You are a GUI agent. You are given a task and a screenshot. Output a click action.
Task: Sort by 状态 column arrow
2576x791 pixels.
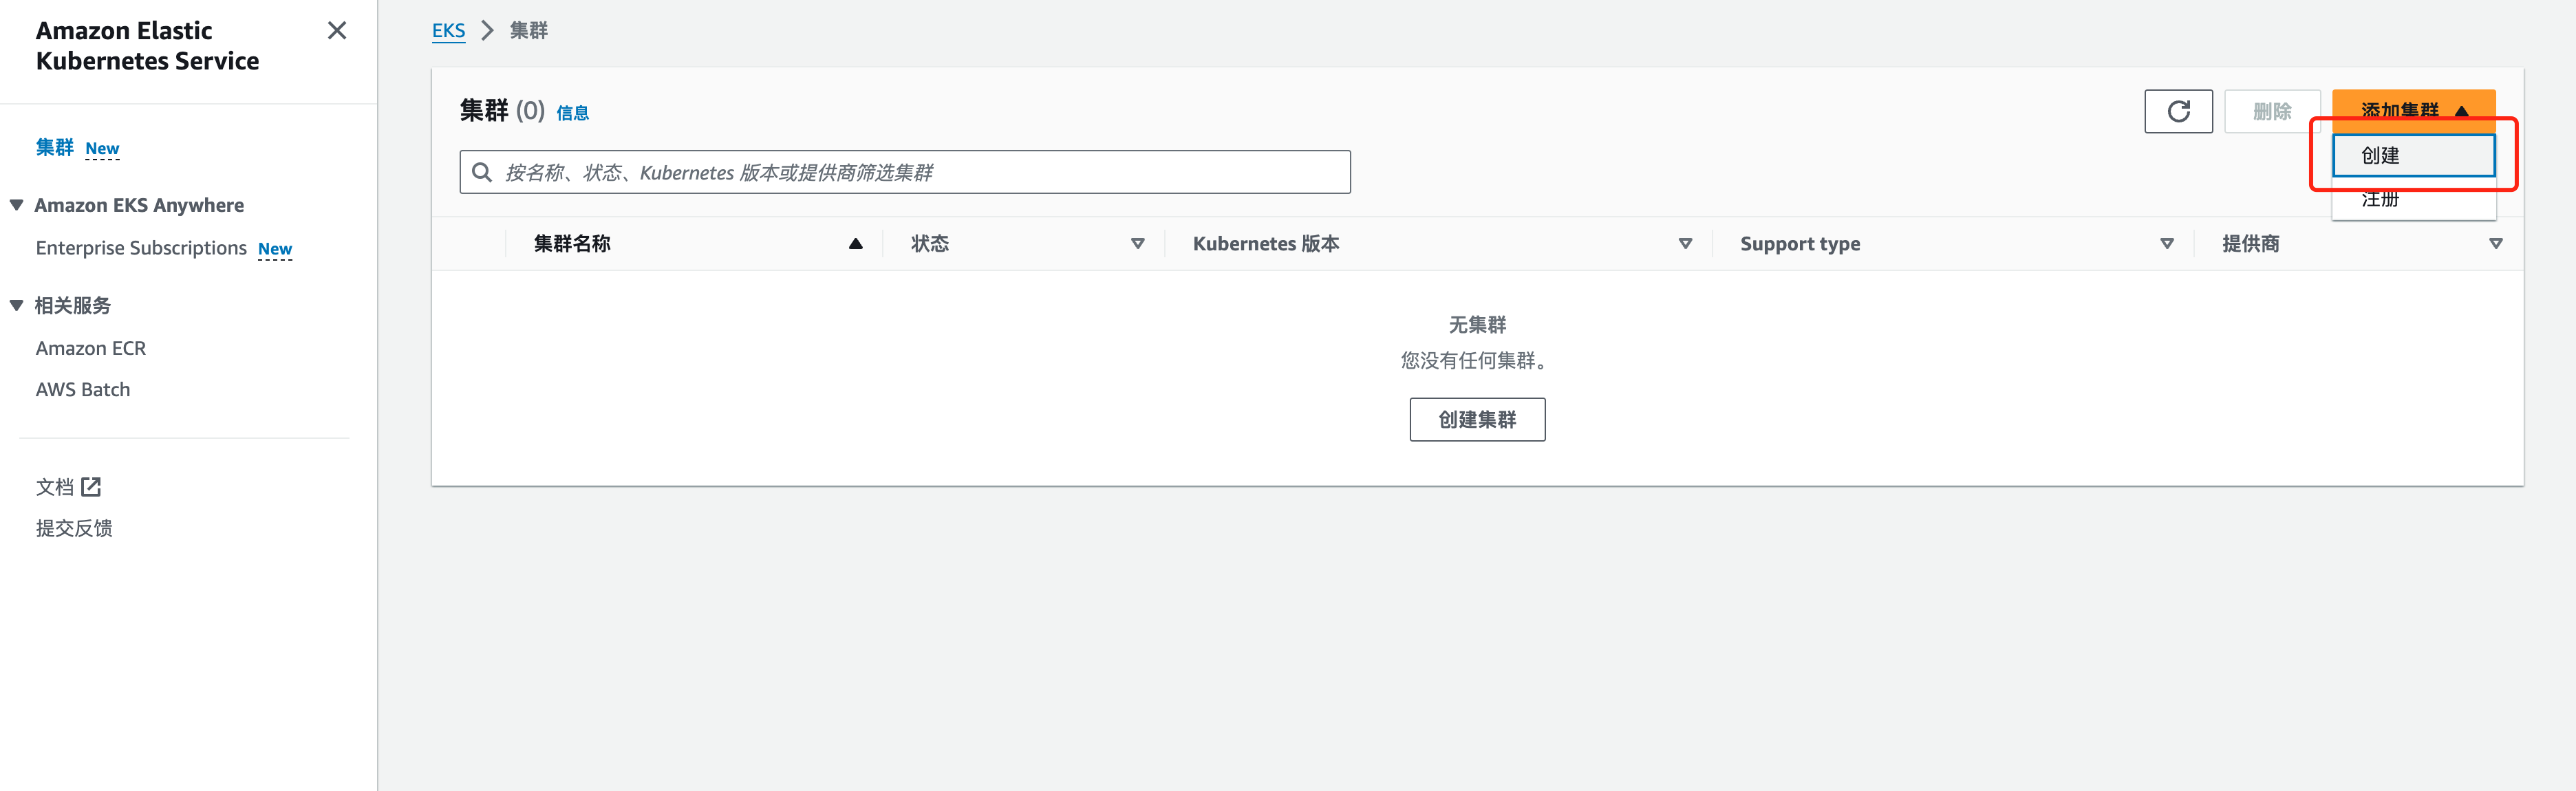[1137, 244]
